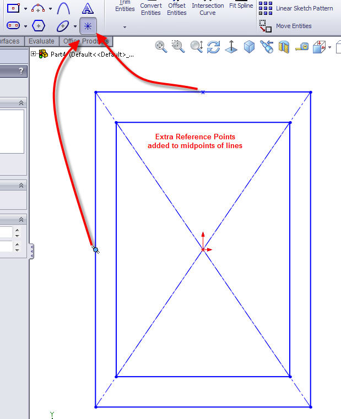Viewport: 341px width, 419px height.
Task: Choose the Polygon sketch tool
Action: (x=38, y=26)
